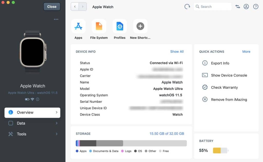Screen dimensions: 263x162
Task: Click the Documents & Data legend dot
Action: point(90,151)
